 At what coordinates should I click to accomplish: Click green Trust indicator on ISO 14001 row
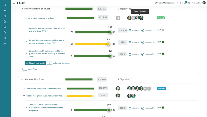point(163,108)
